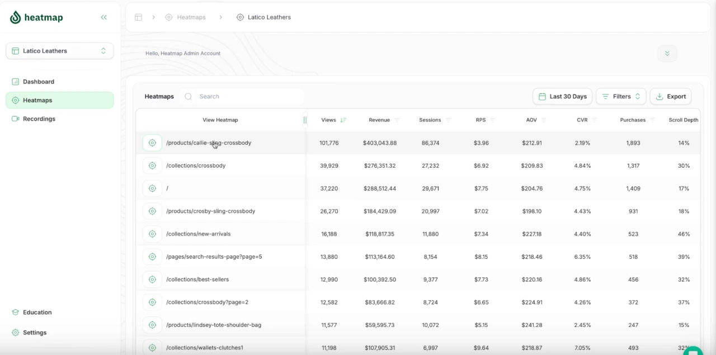Click the Heatmaps breadcrumb link
The width and height of the screenshot is (716, 355).
tap(186, 17)
